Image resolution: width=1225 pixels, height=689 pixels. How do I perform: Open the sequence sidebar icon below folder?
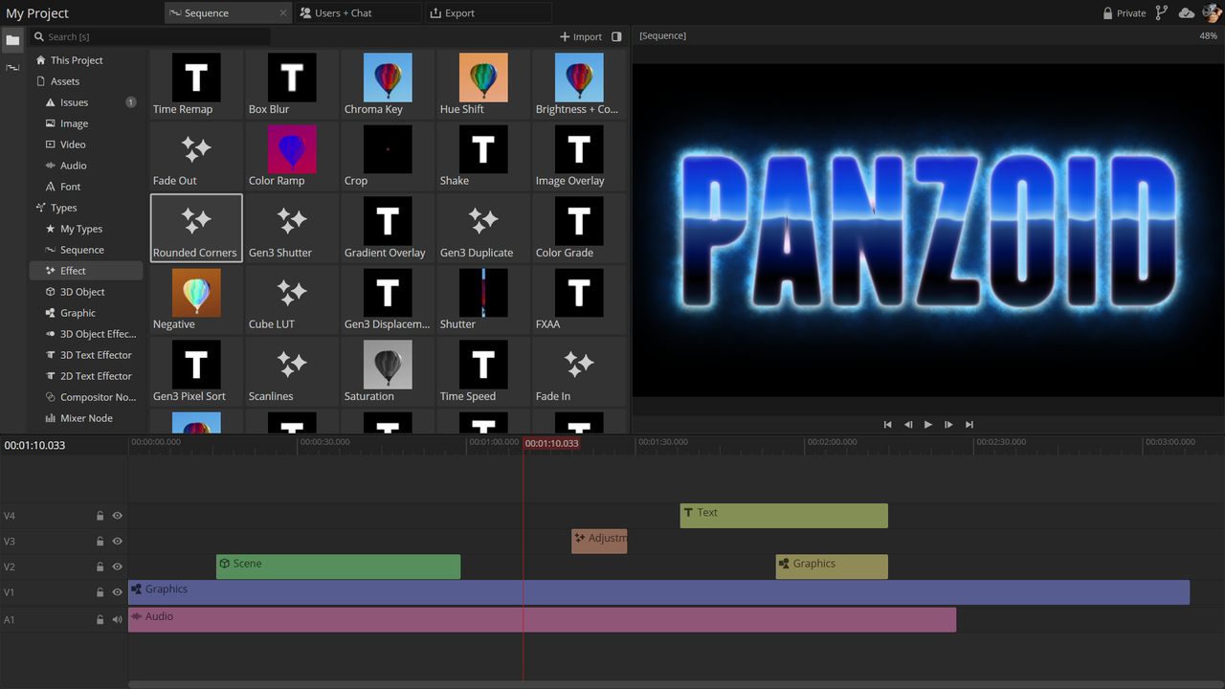pos(12,68)
